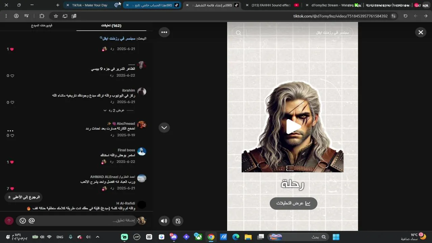Screen dimensions: 432x243
Task: Click 'الرجوع إلى الأعلى' back-to-top button
Action: click(x=24, y=197)
